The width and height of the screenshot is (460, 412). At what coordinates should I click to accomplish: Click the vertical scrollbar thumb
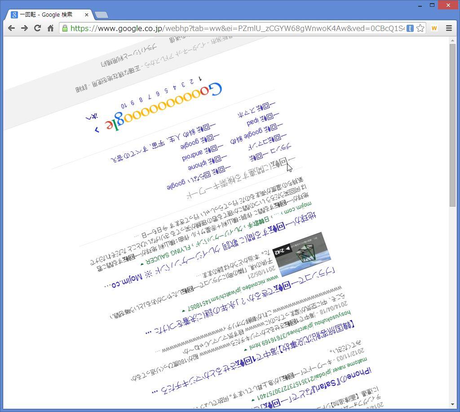click(452, 125)
